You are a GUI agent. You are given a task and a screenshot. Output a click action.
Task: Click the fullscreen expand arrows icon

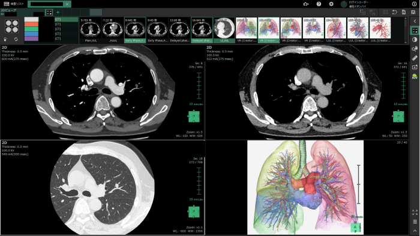point(415,213)
